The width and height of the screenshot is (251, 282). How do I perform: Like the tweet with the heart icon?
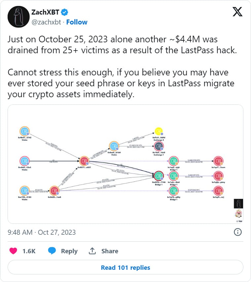(13, 251)
